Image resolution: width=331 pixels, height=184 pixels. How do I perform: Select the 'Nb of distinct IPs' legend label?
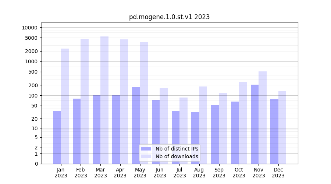[177, 149]
